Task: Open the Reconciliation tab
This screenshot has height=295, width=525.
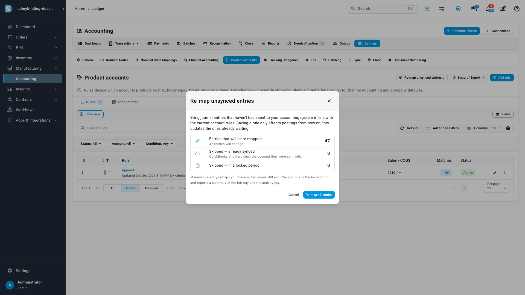Action: [x=217, y=43]
